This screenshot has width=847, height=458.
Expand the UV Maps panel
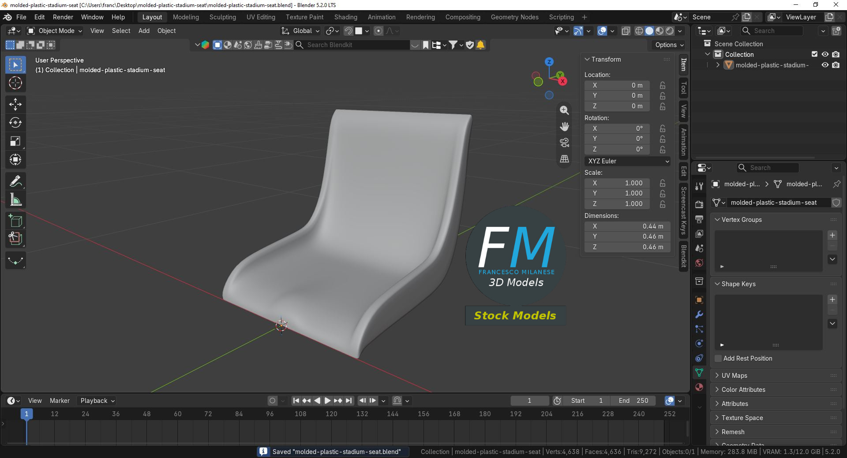(717, 376)
